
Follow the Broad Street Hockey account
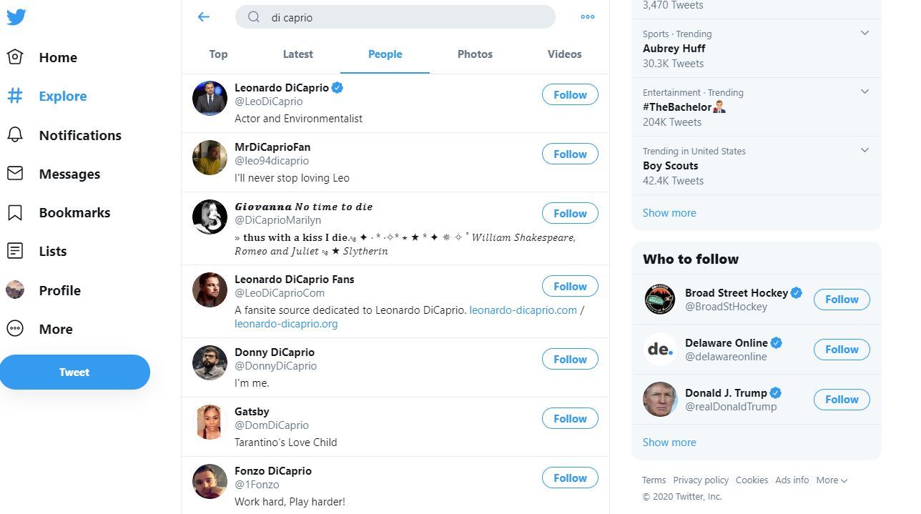click(842, 300)
